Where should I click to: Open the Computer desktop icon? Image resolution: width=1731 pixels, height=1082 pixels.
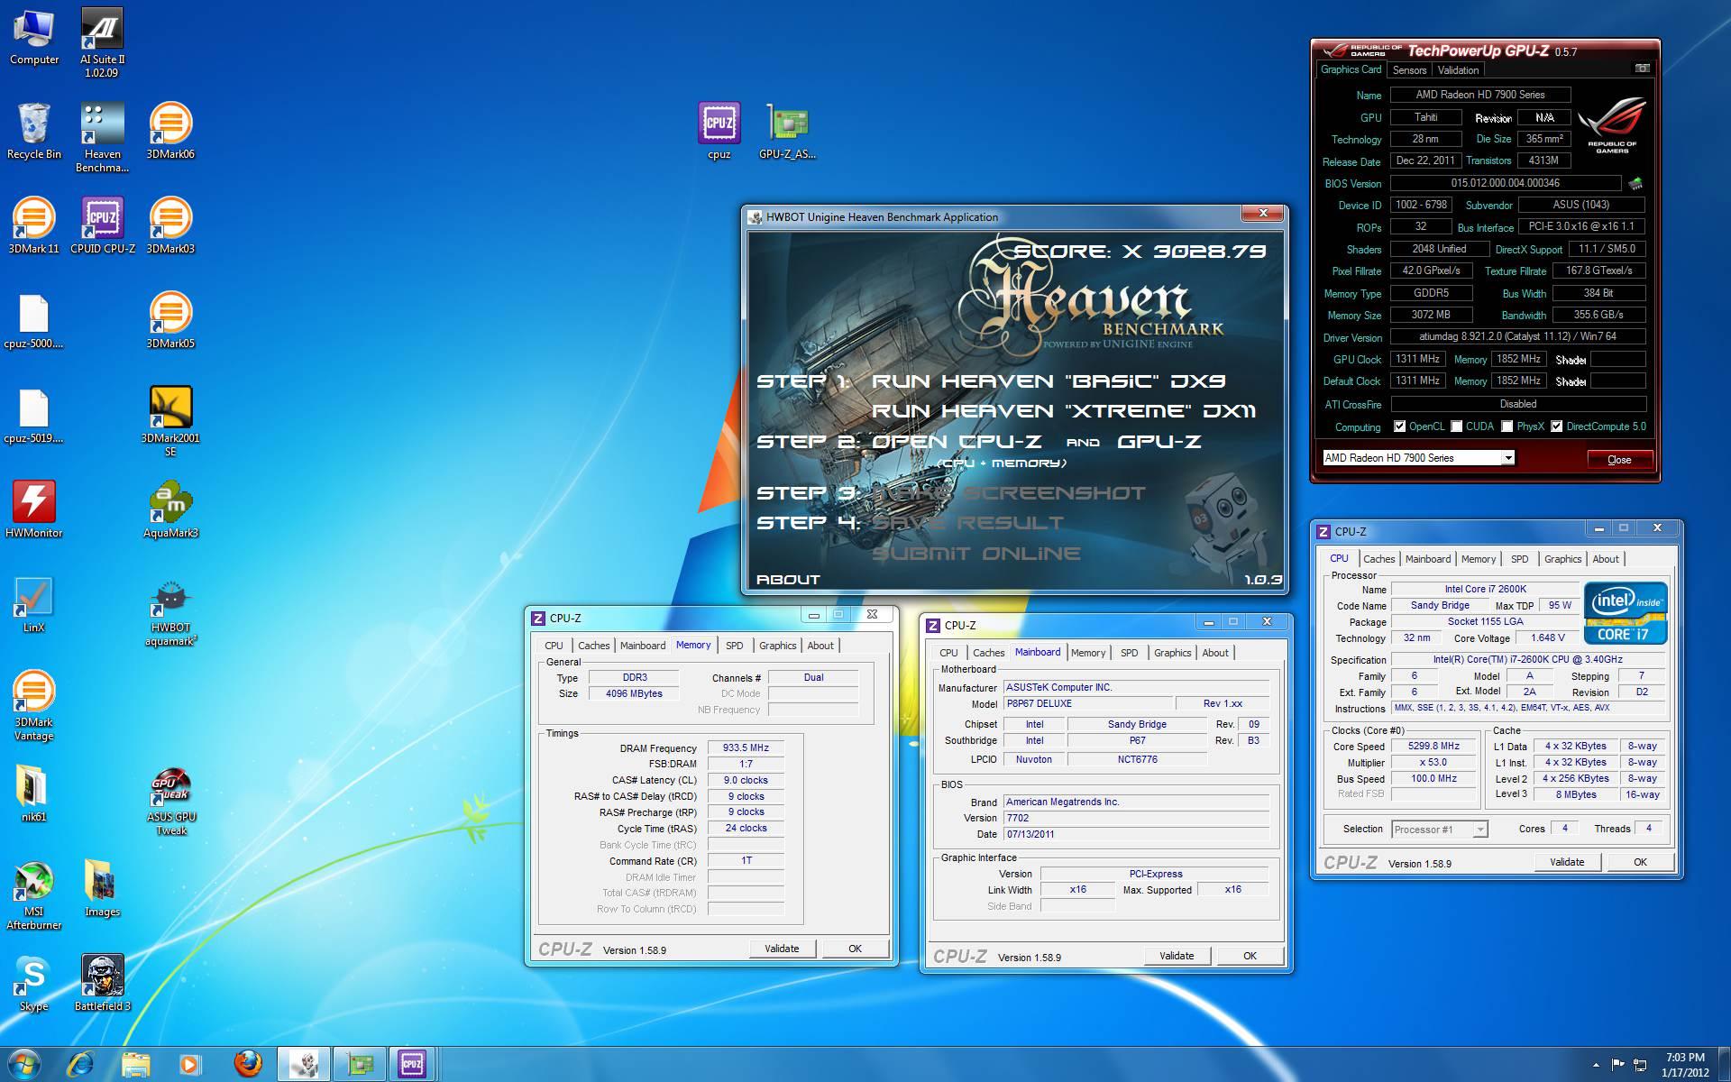coord(34,37)
